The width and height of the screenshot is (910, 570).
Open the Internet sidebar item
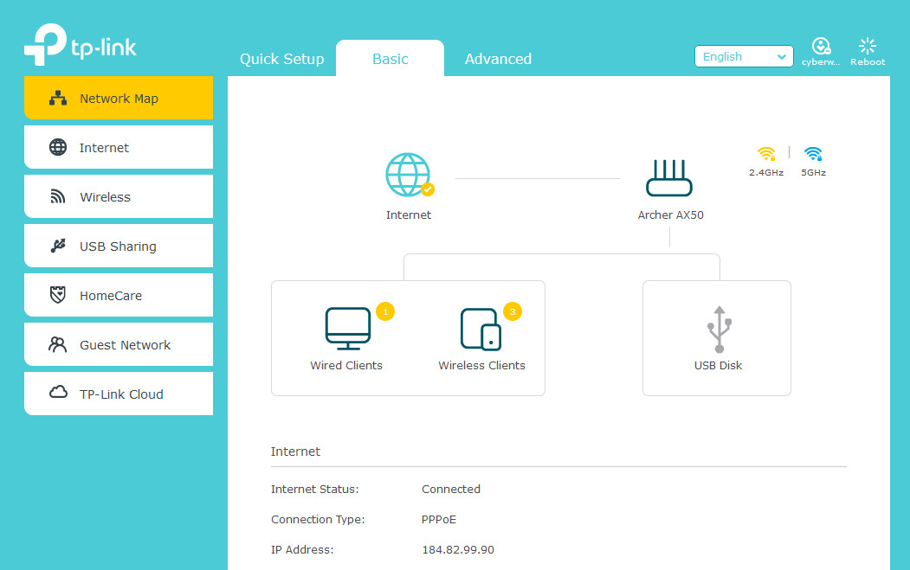click(119, 147)
